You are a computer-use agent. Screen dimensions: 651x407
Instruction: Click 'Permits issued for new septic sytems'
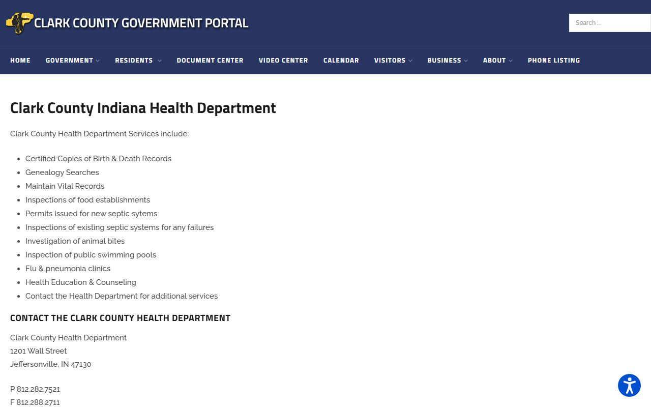91,214
